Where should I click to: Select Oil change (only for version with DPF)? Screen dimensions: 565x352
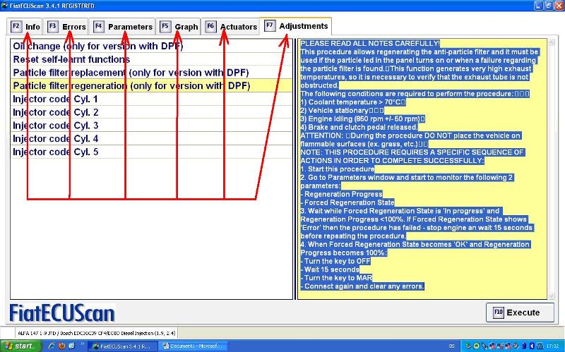pos(151,46)
